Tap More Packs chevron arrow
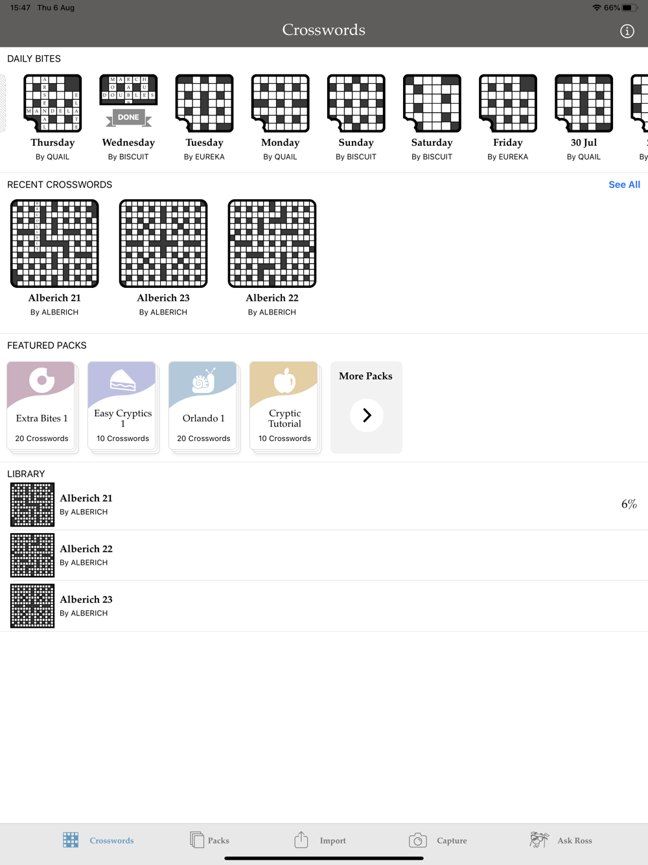Viewport: 648px width, 865px height. coord(367,415)
